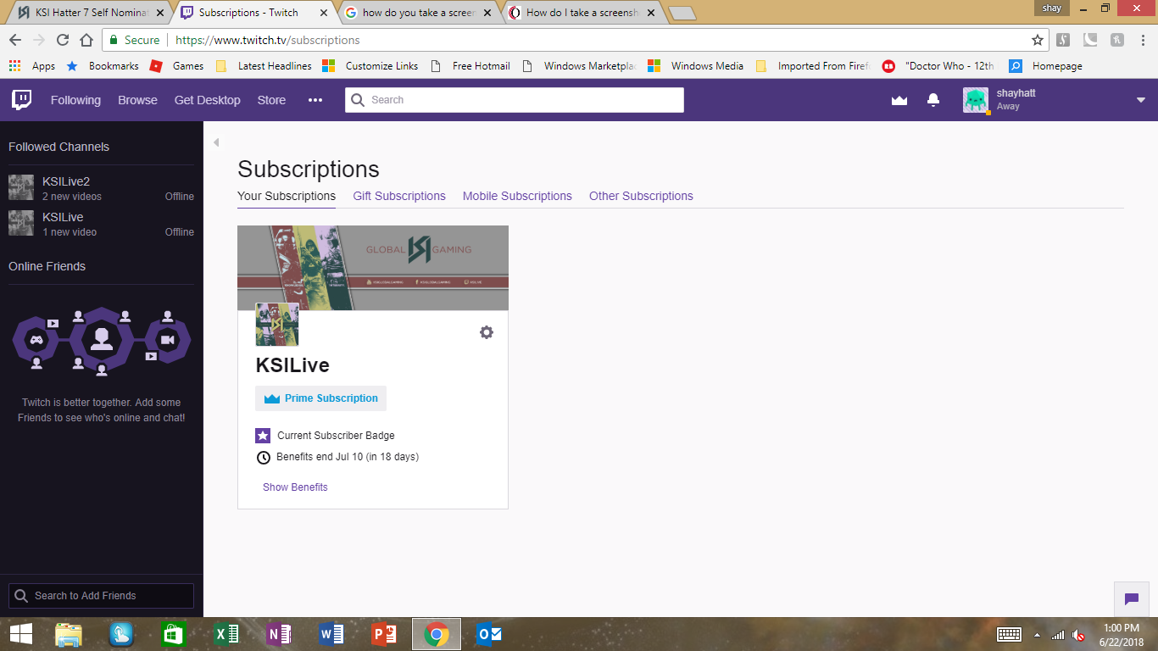The width and height of the screenshot is (1158, 651).
Task: Click the KSILive channel title
Action: 292,365
